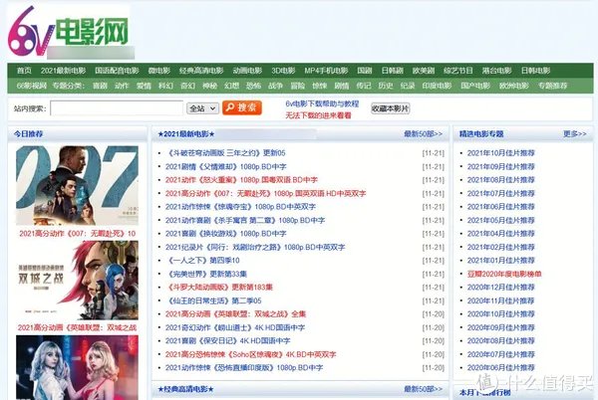Open 《一人之下》第四季10 entry
Image resolution: width=598 pixels, height=400 pixels.
click(203, 261)
